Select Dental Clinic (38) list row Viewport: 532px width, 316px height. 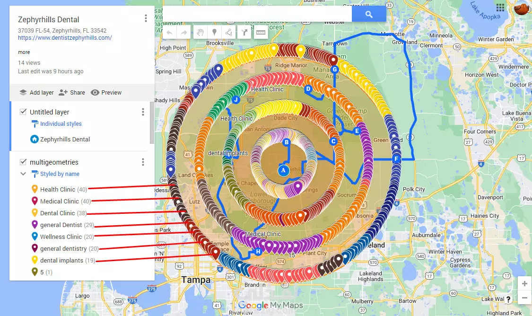63,213
